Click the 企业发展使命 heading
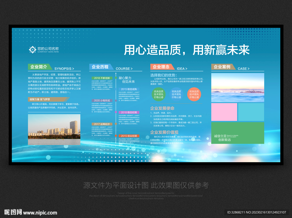292x218 pixels. pos(162,108)
